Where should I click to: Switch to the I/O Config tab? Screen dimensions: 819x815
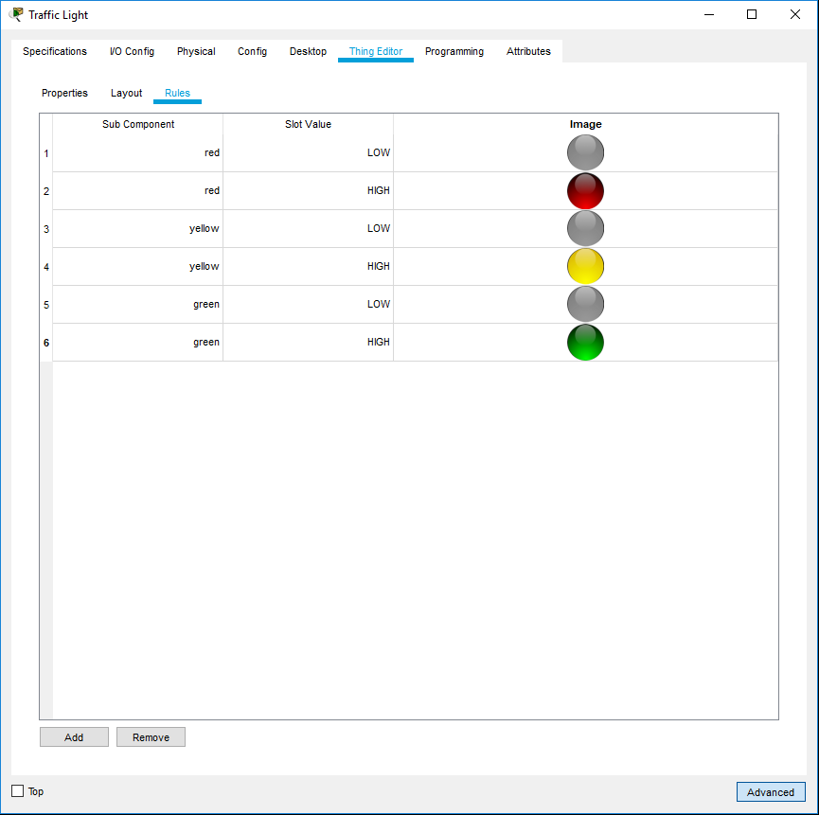133,51
